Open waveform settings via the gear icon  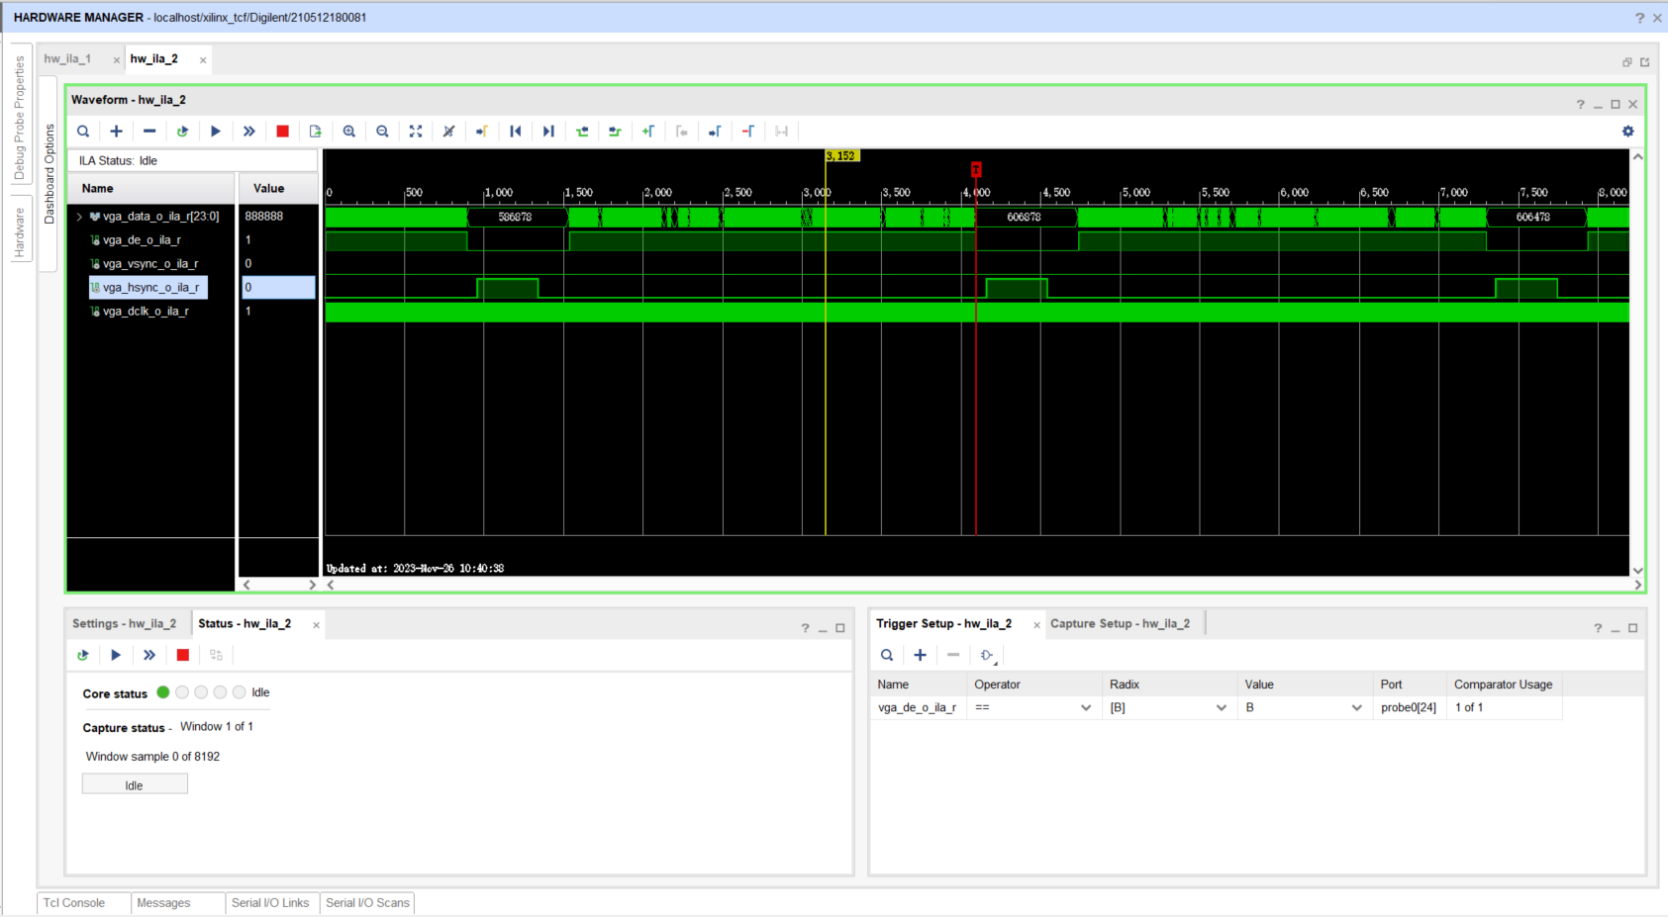pyautogui.click(x=1626, y=131)
